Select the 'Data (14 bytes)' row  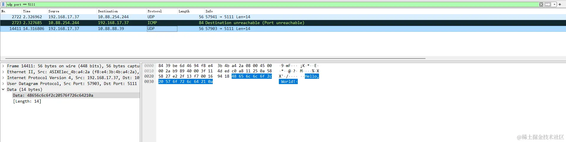[70, 90]
